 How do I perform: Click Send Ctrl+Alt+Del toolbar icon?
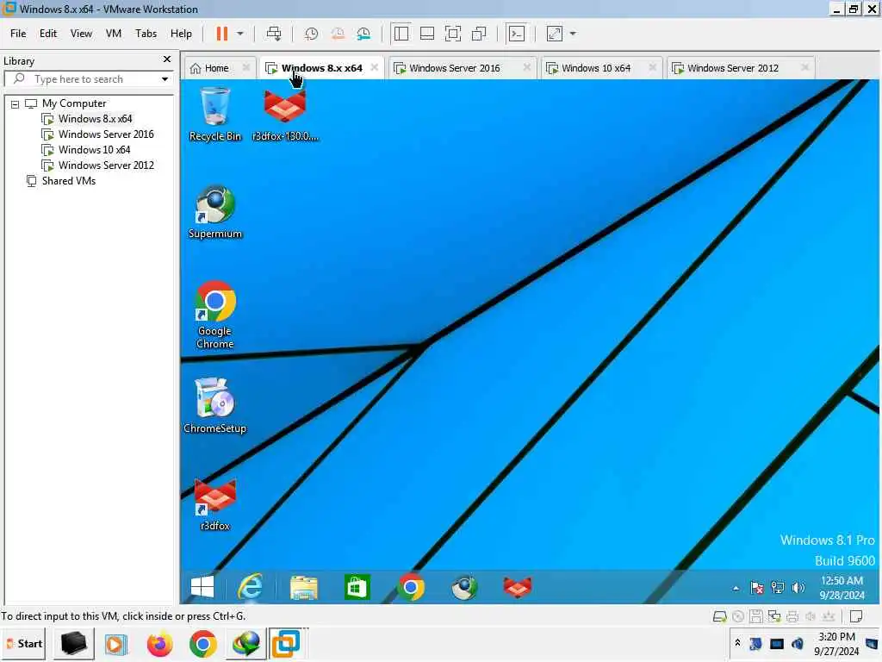pos(274,34)
